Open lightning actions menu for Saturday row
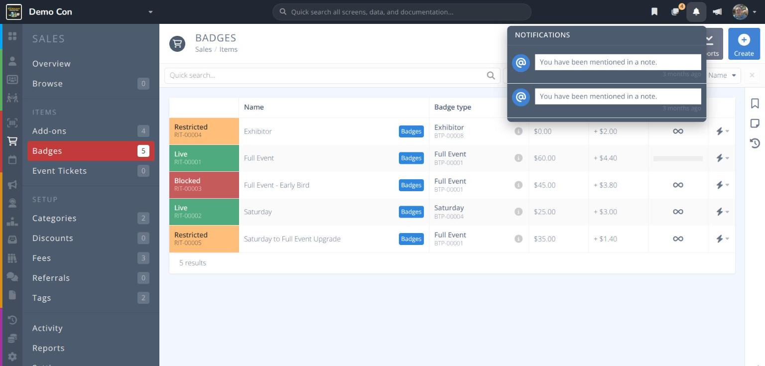 722,212
